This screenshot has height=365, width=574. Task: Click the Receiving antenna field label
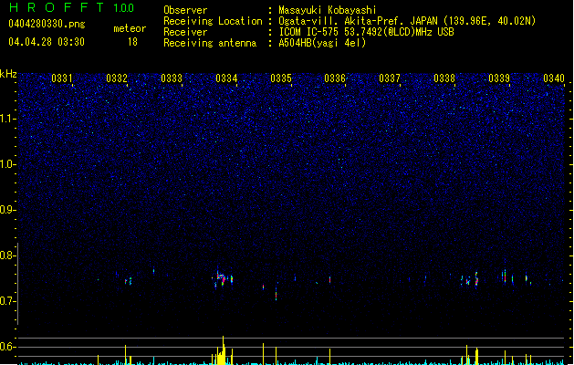pos(210,43)
